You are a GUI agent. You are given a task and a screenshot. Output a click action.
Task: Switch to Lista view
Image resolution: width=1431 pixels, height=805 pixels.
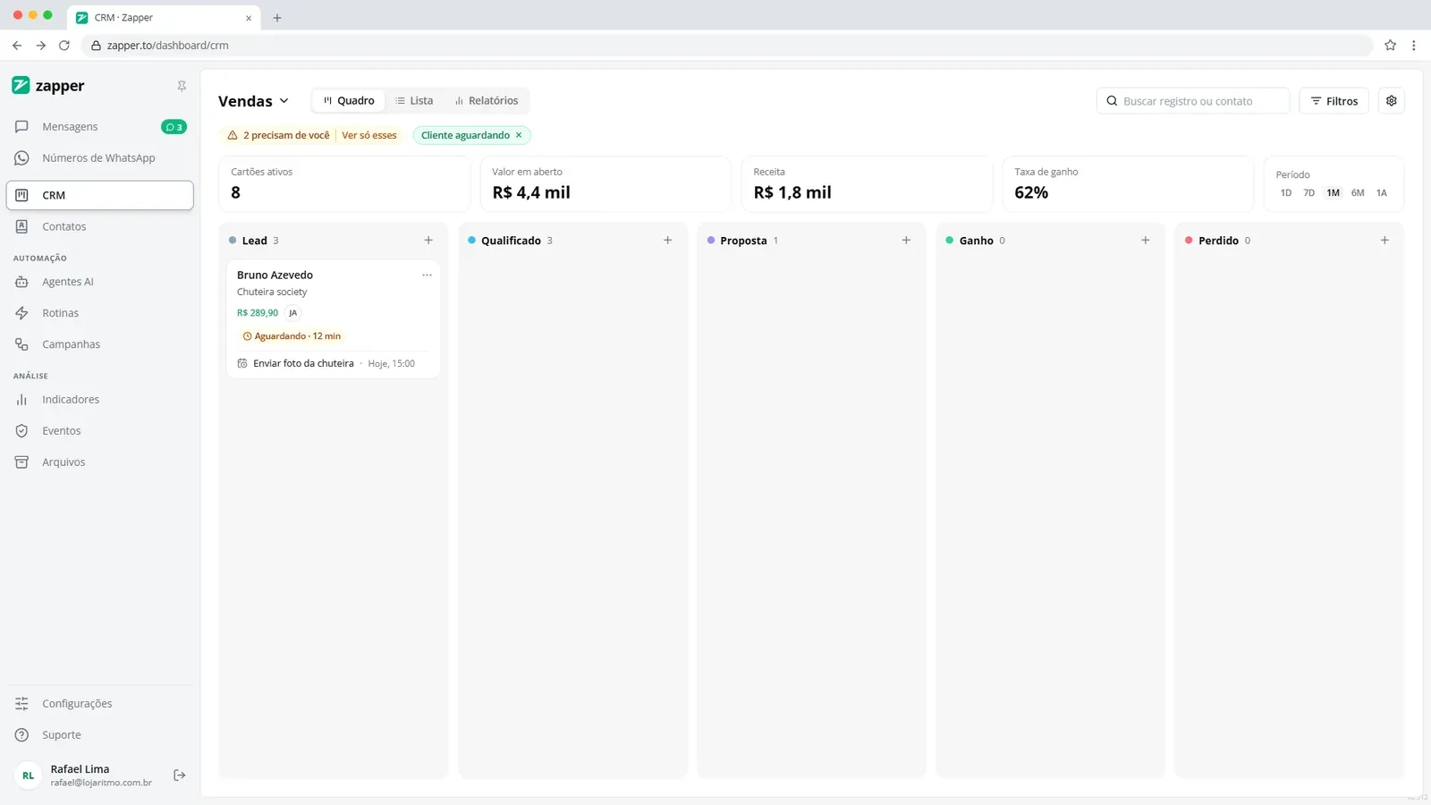pyautogui.click(x=414, y=101)
